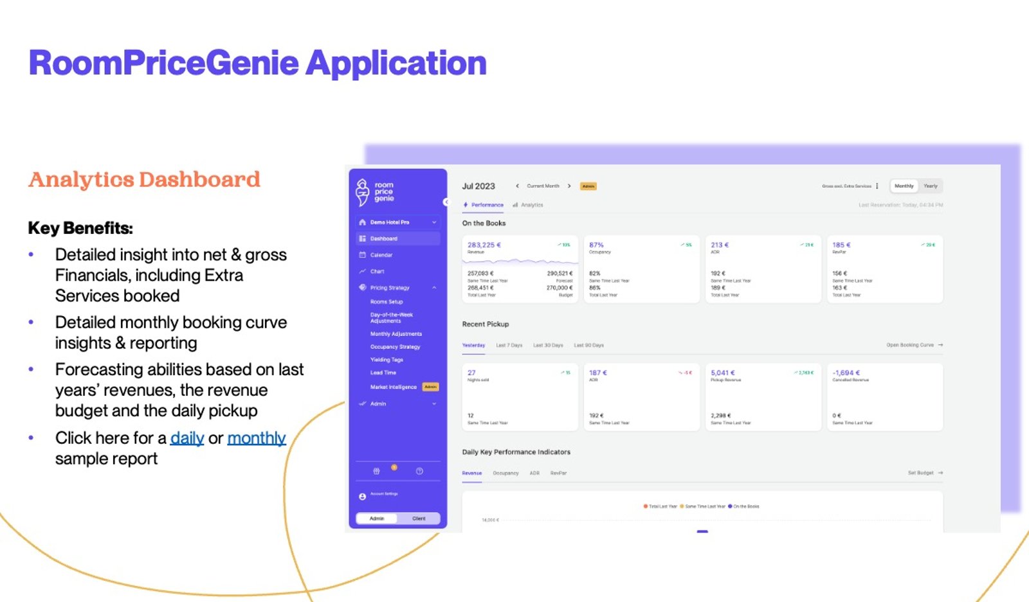Open Monthly Adjustments in sidebar
Image resolution: width=1029 pixels, height=602 pixels.
pyautogui.click(x=396, y=333)
